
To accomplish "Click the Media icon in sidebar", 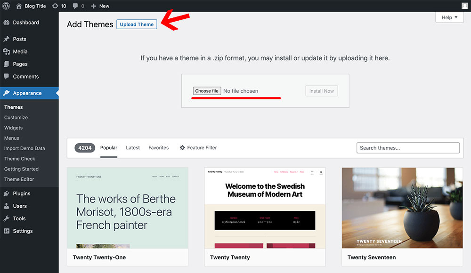I will click(x=6, y=52).
